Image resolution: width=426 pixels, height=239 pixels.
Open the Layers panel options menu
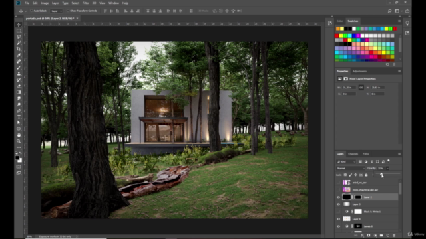[399, 154]
